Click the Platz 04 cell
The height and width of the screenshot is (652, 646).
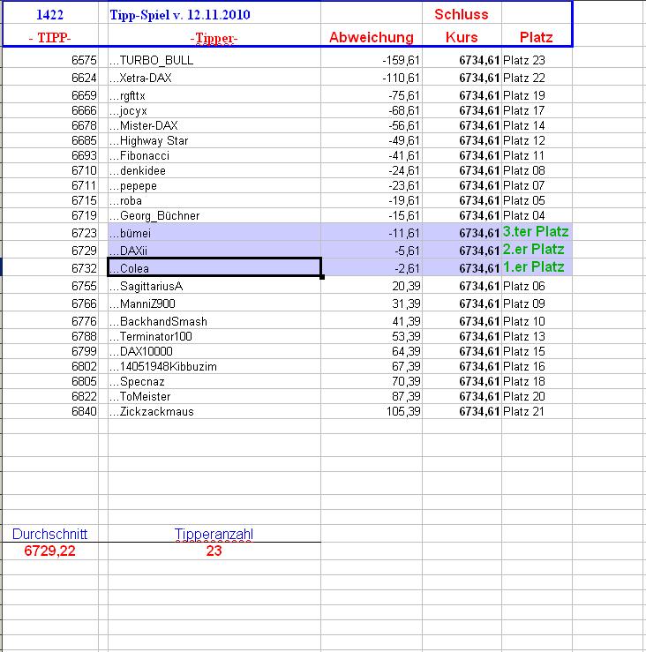537,215
